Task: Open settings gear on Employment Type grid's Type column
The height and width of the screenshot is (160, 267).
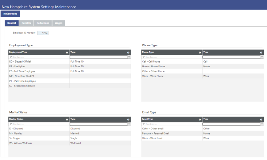Action: pyautogui.click(x=128, y=52)
